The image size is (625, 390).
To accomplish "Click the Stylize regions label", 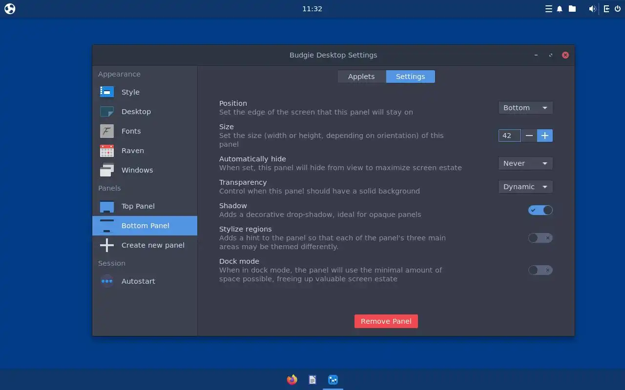I will pos(245,229).
